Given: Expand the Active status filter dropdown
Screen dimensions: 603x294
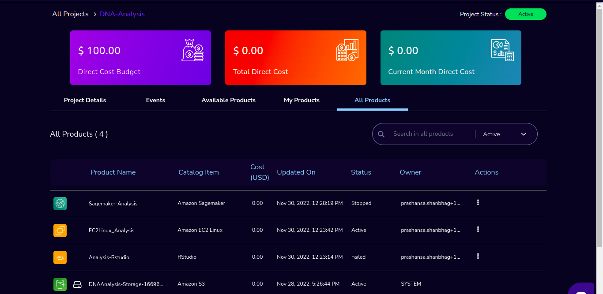Looking at the screenshot, I should (505, 134).
